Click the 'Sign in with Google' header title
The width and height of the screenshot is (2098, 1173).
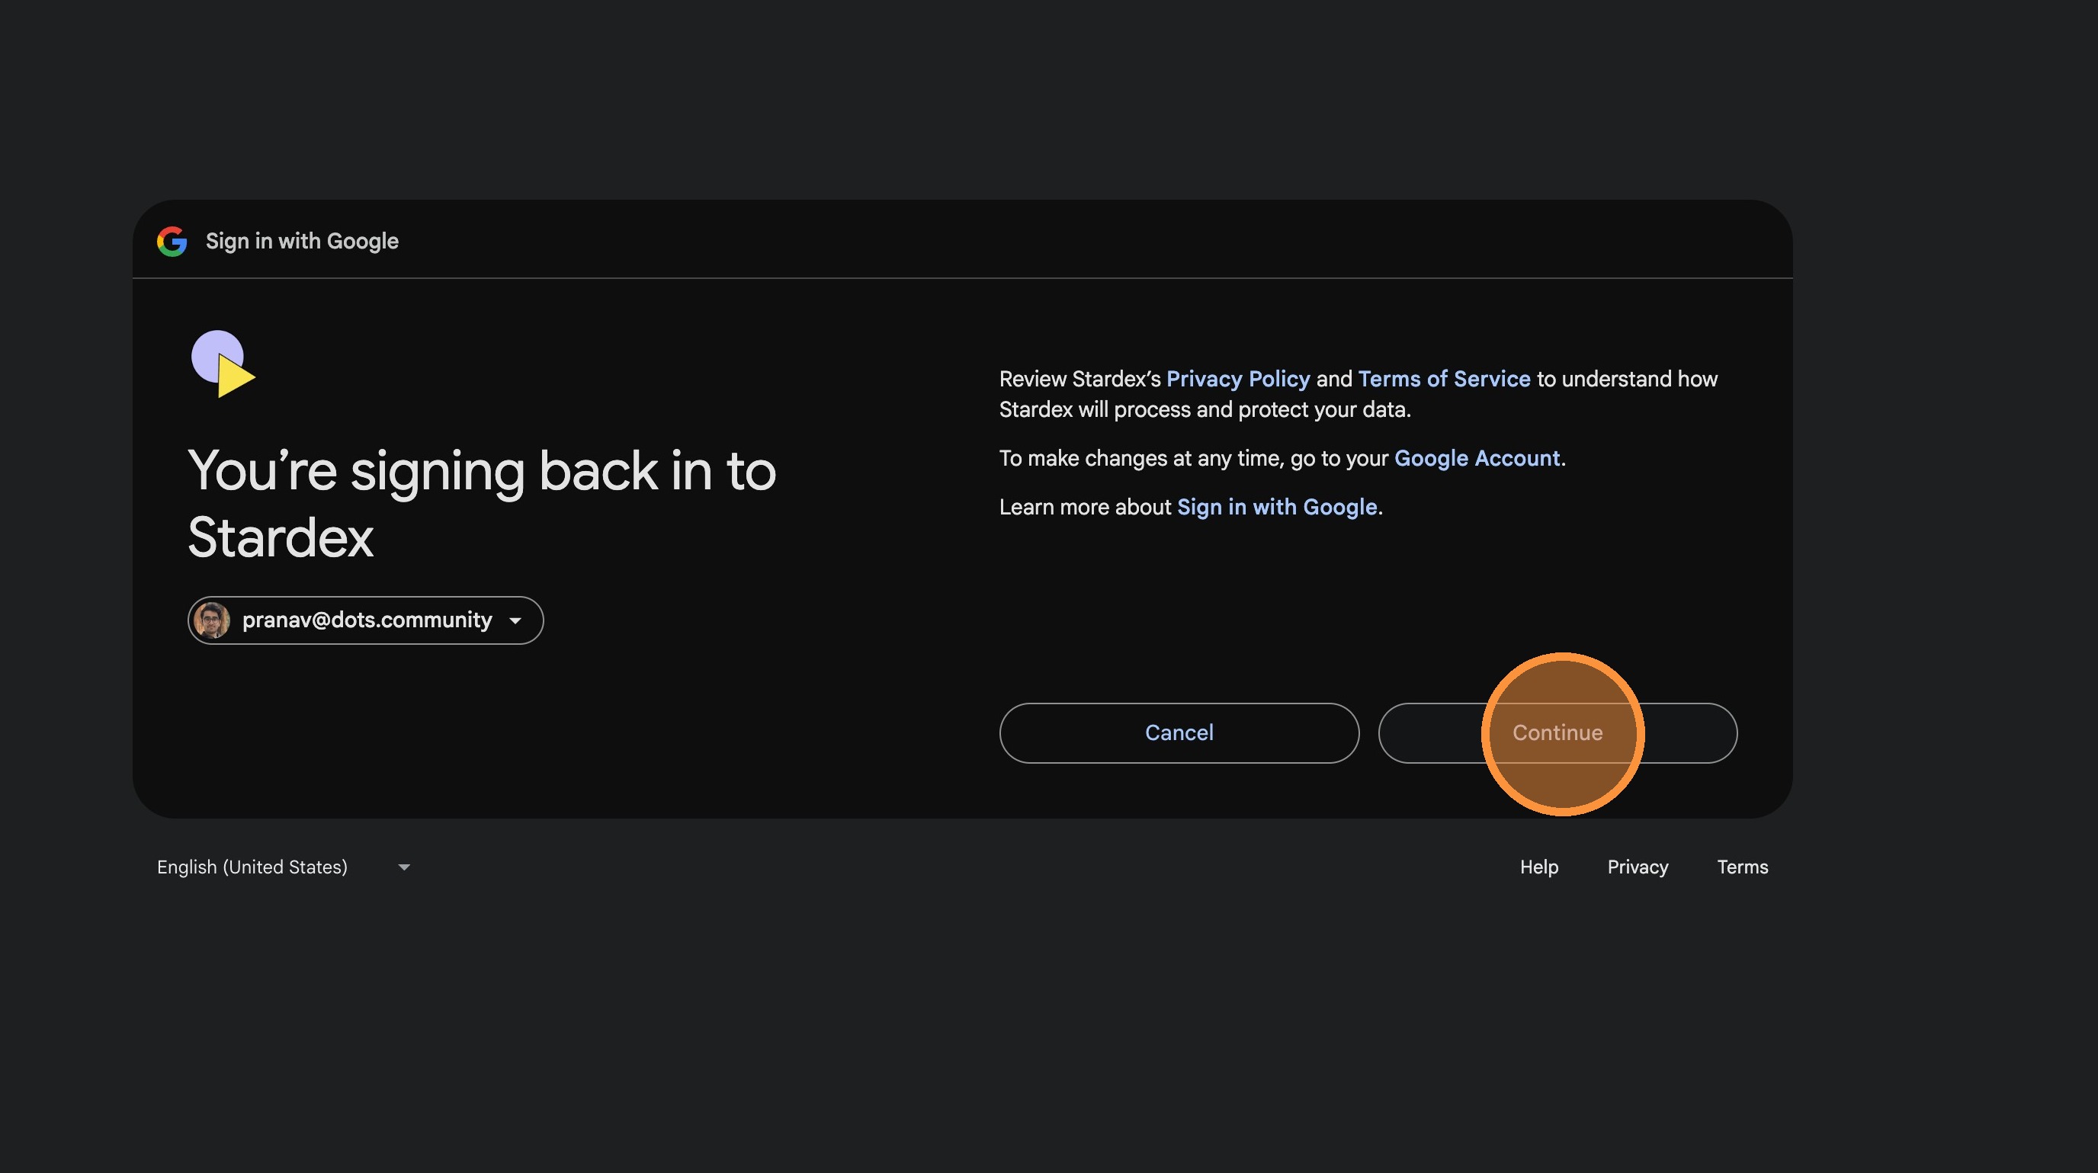[x=301, y=241]
